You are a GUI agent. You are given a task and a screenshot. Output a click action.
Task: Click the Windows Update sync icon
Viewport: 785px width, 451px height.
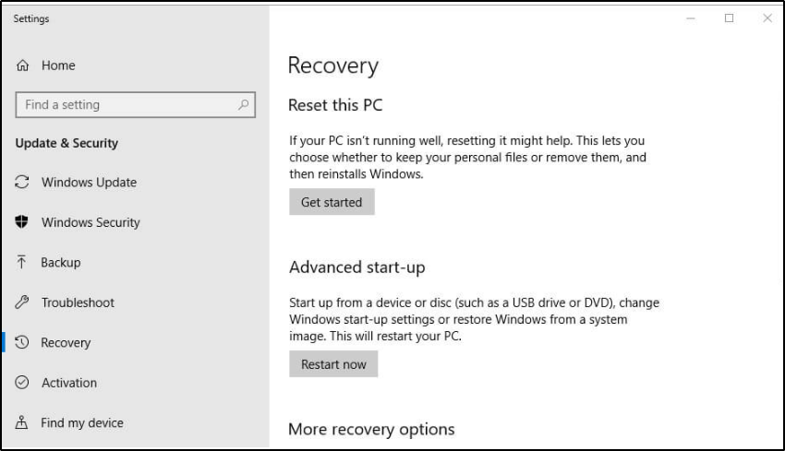pyautogui.click(x=23, y=183)
